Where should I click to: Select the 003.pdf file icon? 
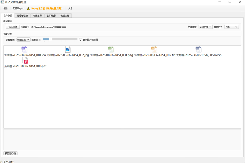pyautogui.click(x=25, y=61)
